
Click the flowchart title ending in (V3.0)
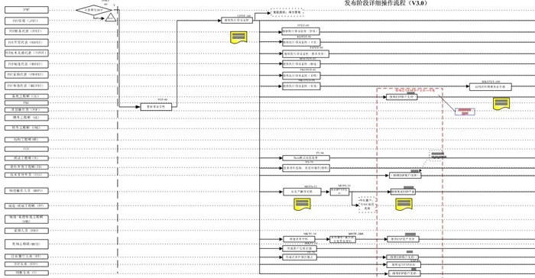pyautogui.click(x=385, y=3)
